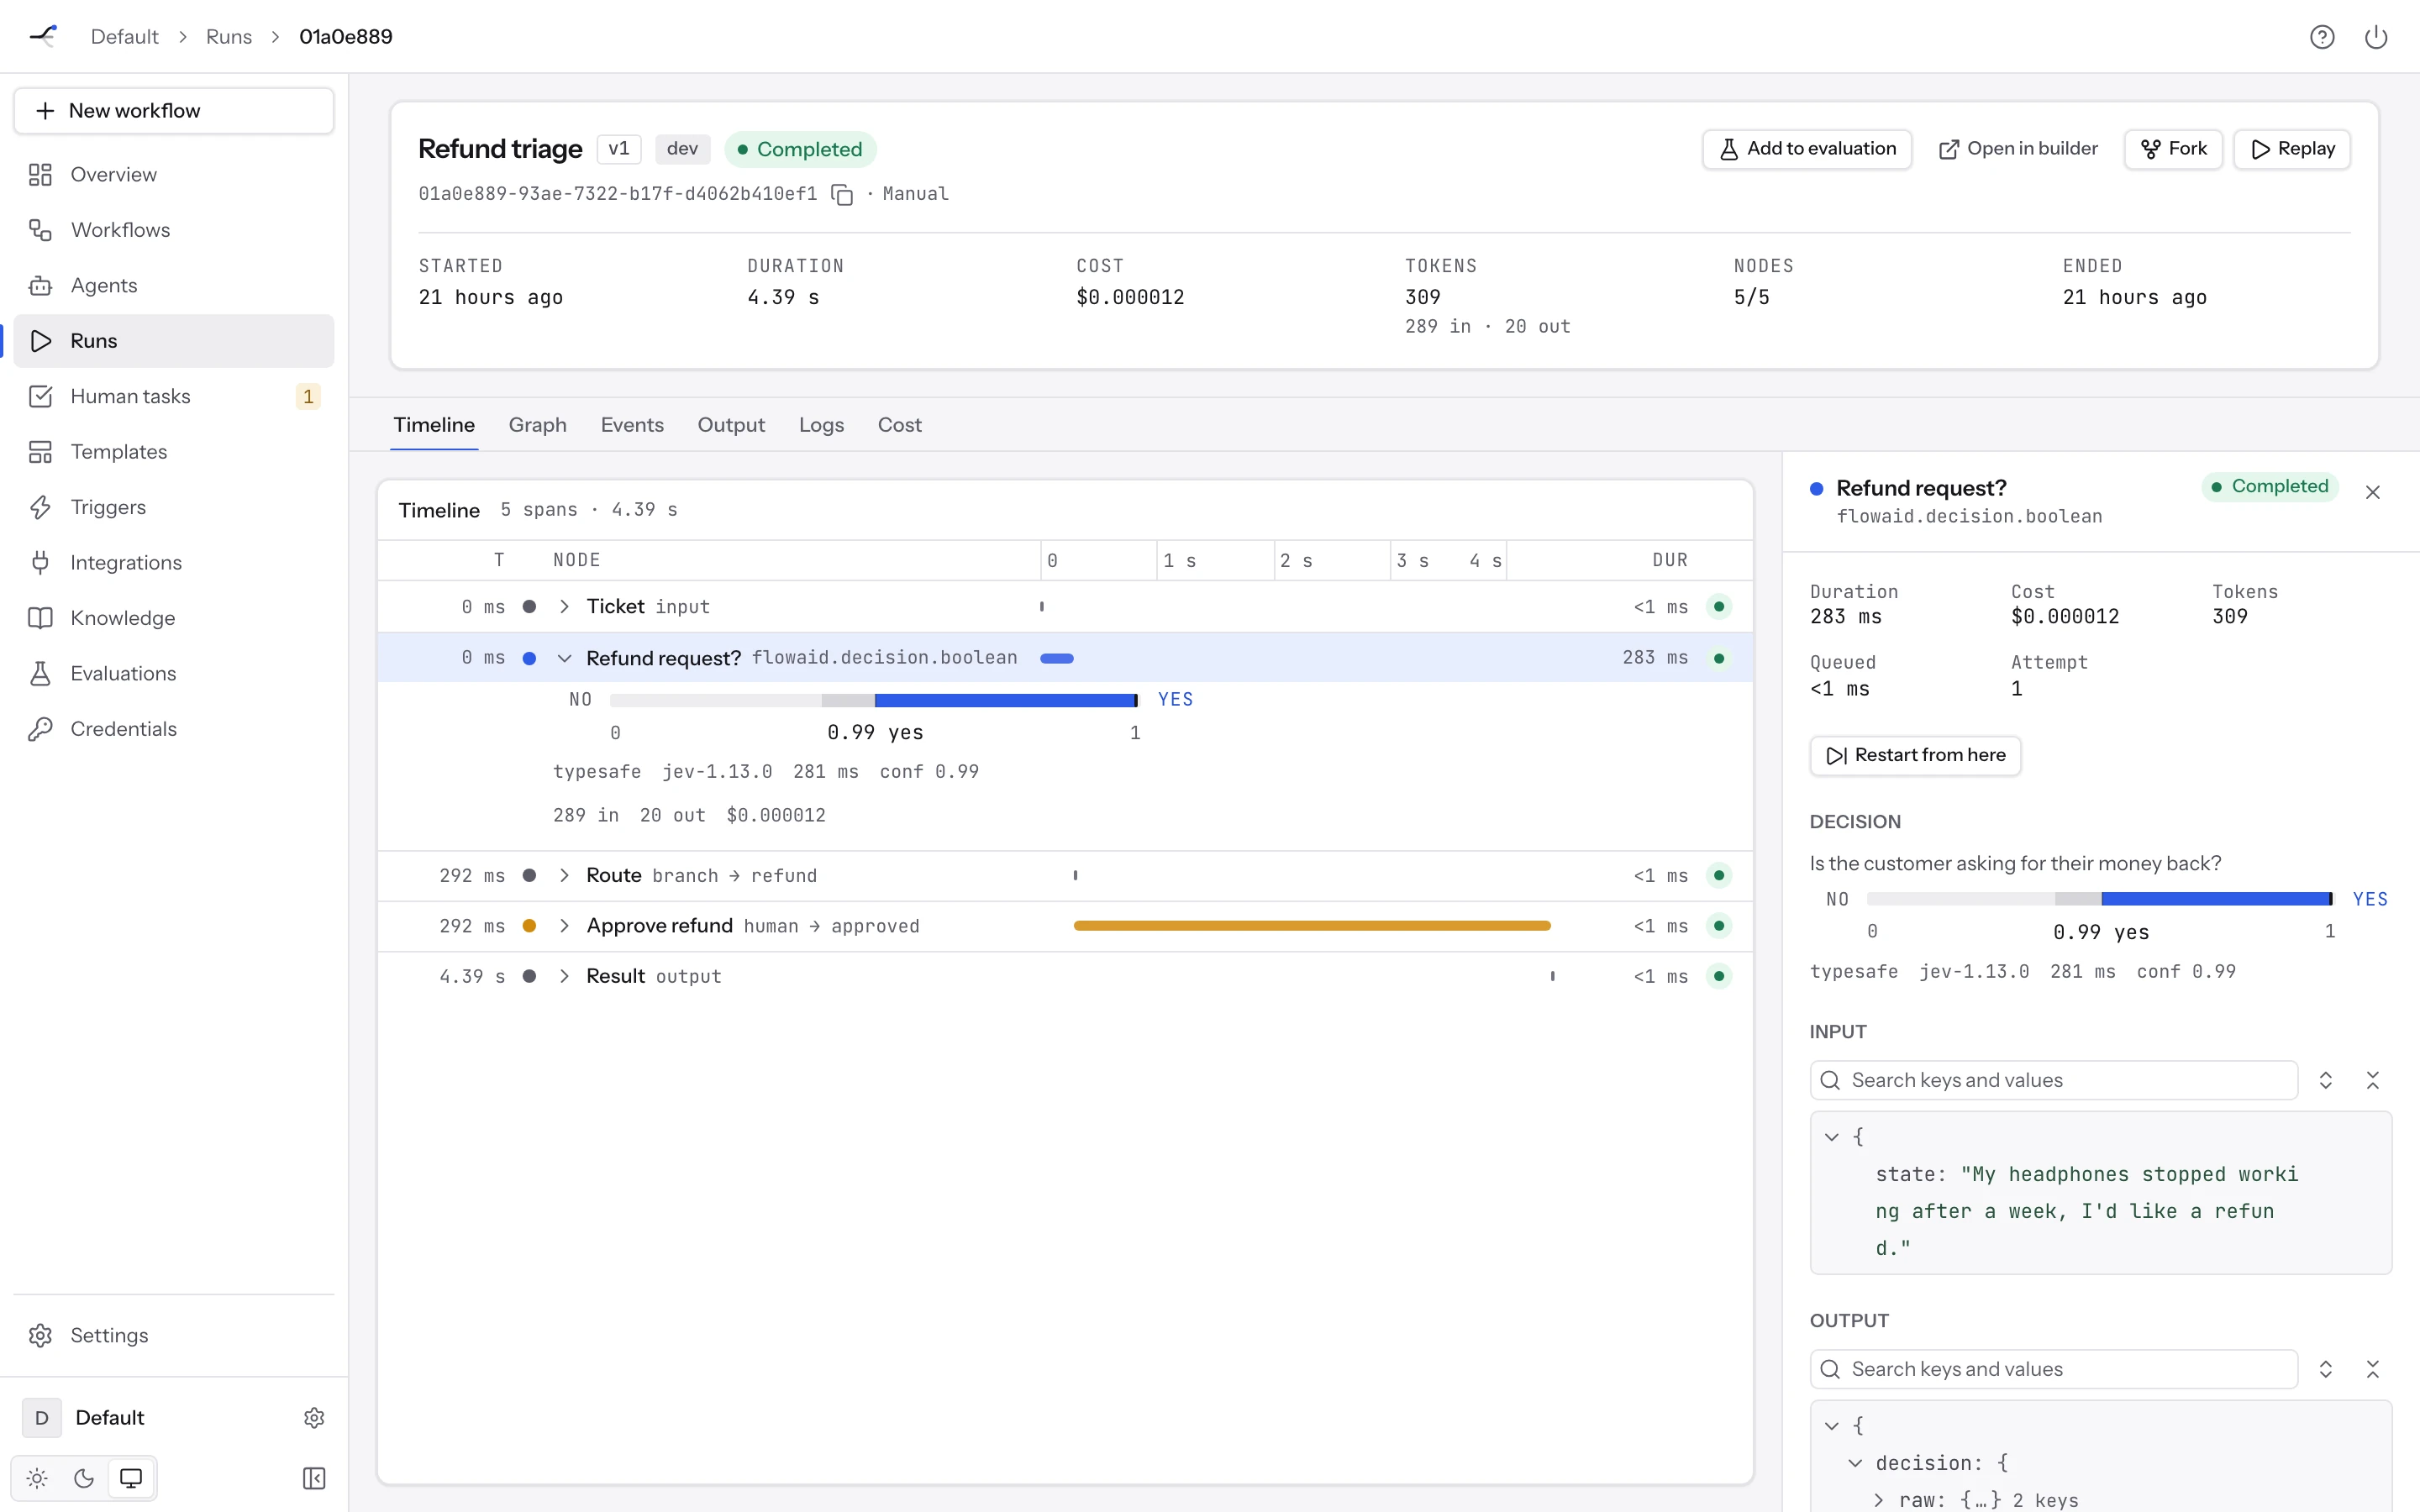Click Restart from here button

tap(1915, 755)
